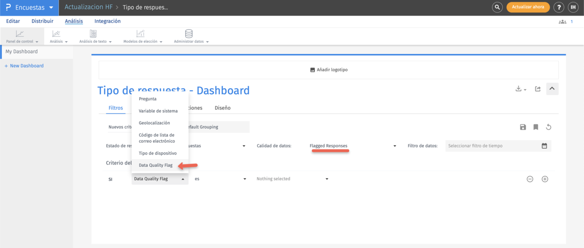Screen dimensions: 584x248
Task: Open Análisis de texto toolbar menu
Action: click(95, 36)
